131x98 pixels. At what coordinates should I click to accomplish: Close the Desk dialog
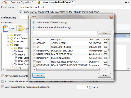pos(111,17)
